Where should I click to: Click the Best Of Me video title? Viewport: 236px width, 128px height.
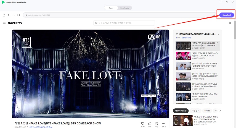coord(205,95)
